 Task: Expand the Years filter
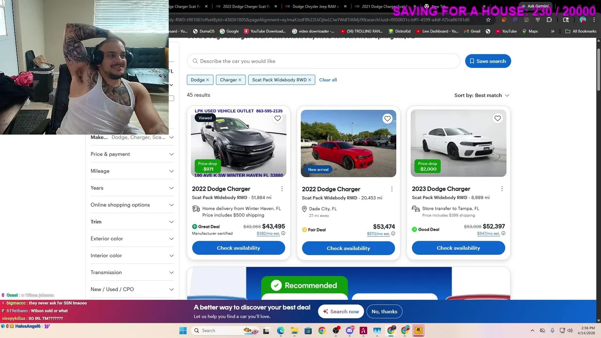pos(132,188)
